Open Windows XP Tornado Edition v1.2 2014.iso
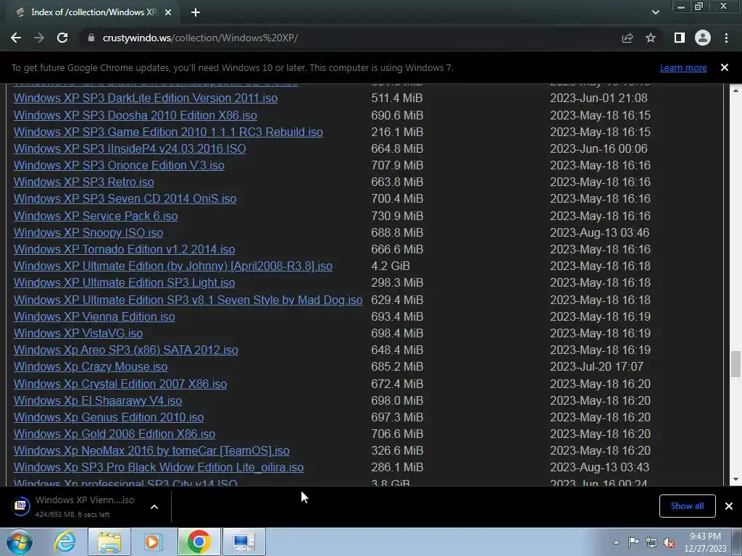Image resolution: width=742 pixels, height=556 pixels. pos(124,249)
